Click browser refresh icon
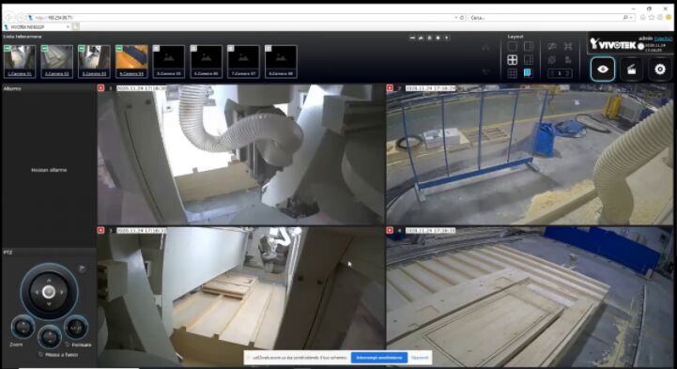The image size is (677, 369). (462, 18)
